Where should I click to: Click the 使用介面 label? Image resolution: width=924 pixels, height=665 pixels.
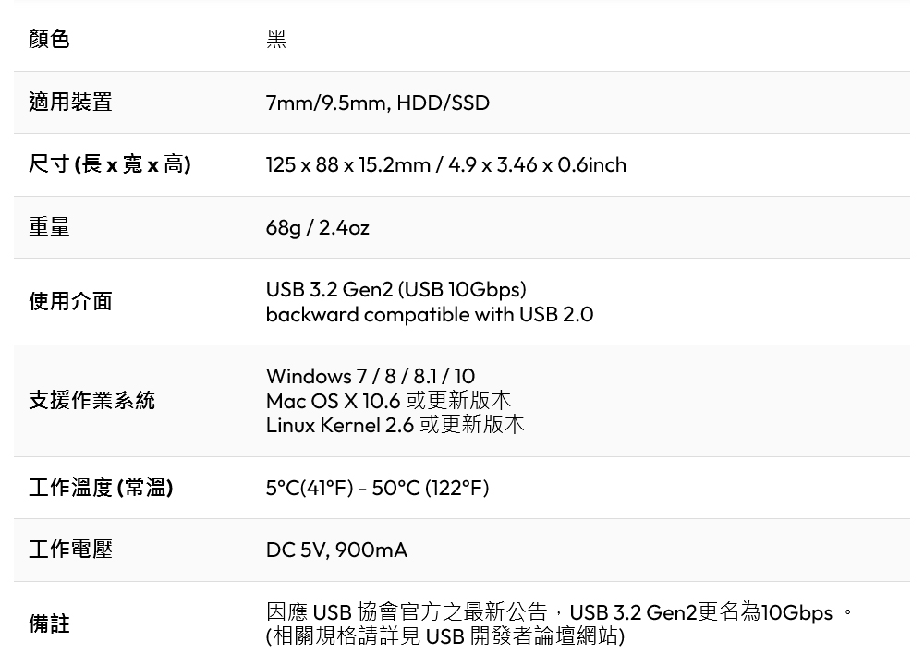point(70,301)
